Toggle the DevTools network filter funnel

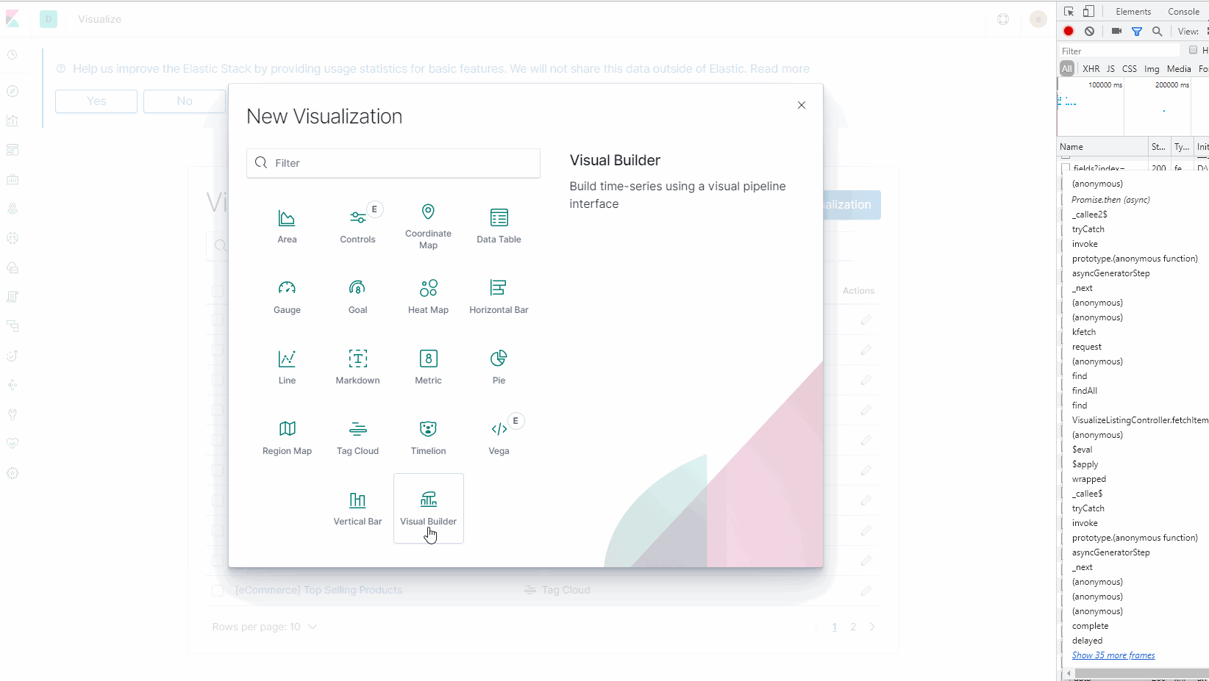1137,31
